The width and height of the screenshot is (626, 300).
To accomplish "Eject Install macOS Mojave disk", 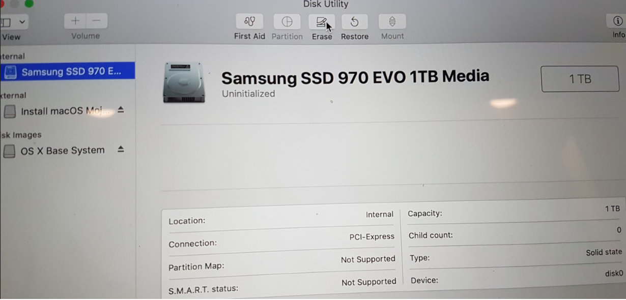I will [121, 110].
